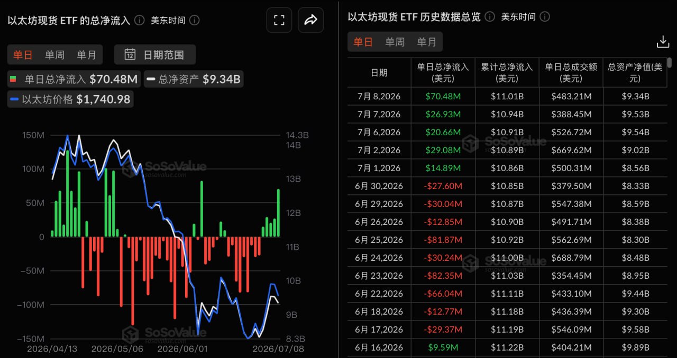
Task: Click the -$82.35M outflow value
Action: point(443,276)
